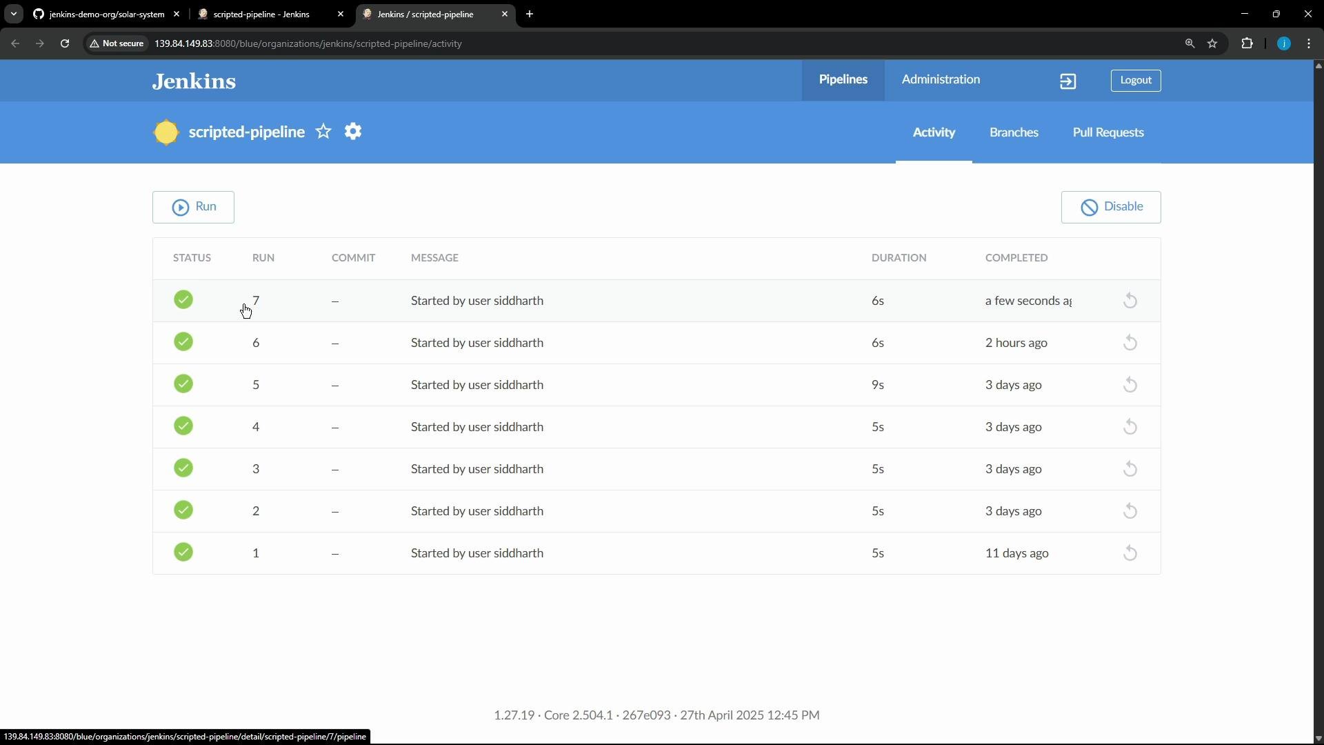Click the MESSAGE column header
The image size is (1324, 745).
point(434,258)
